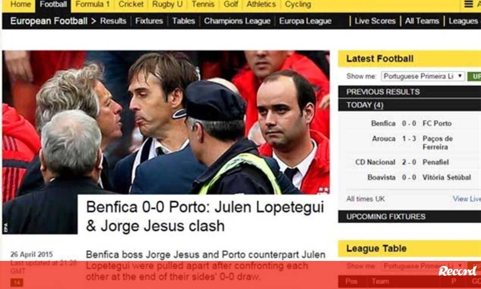This screenshot has height=289, width=481.
Task: Open the View Live link
Action: click(x=467, y=199)
